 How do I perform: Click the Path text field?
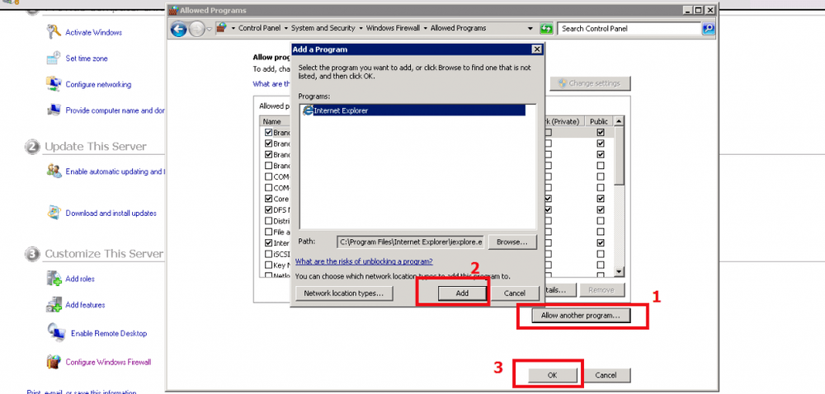tap(410, 242)
